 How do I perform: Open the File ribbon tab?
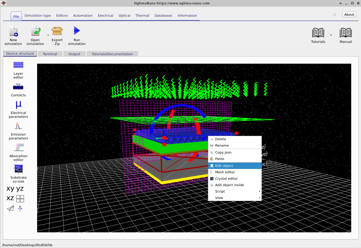coord(16,16)
